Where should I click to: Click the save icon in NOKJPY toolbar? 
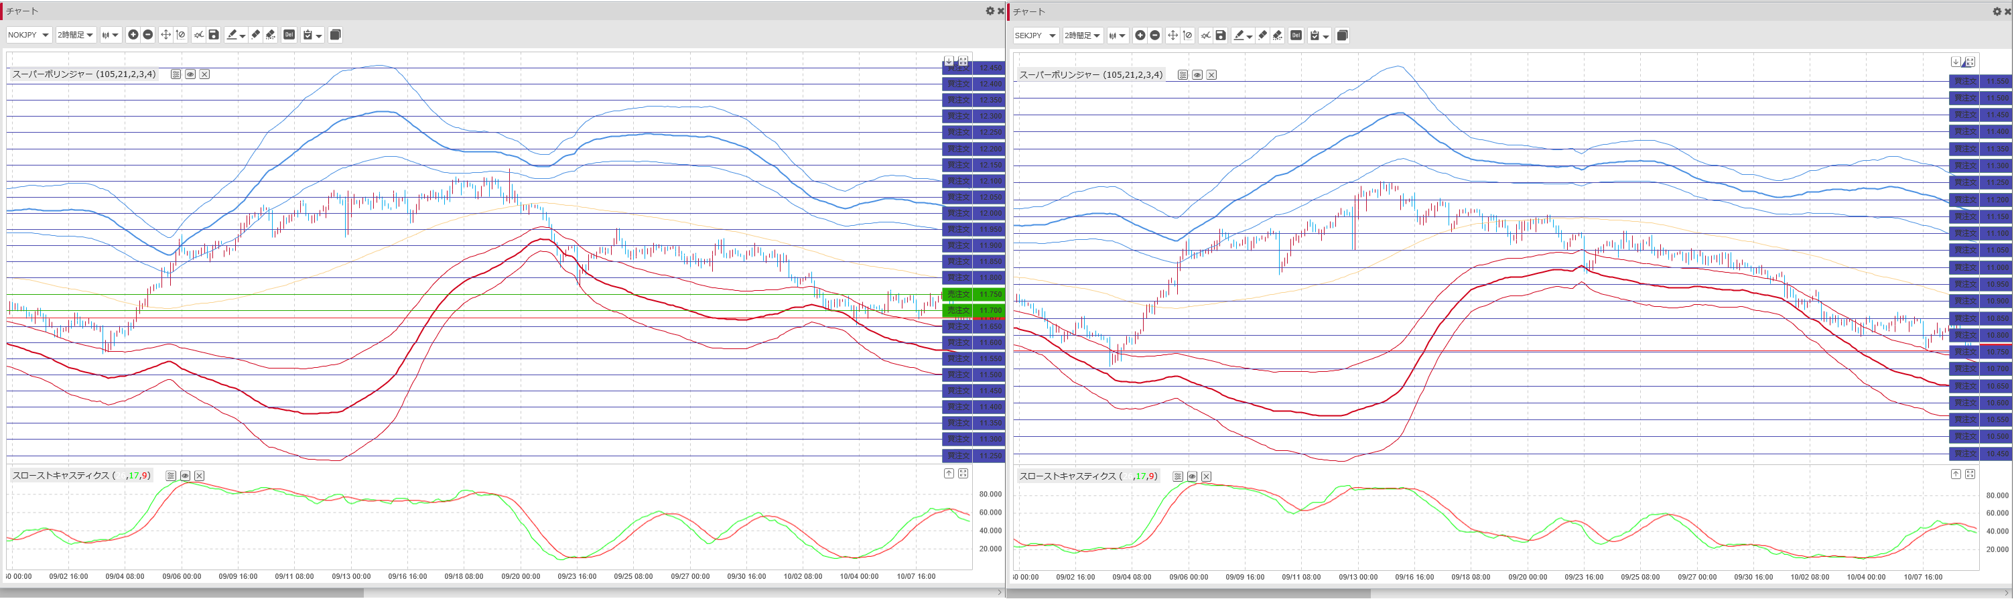coord(214,34)
